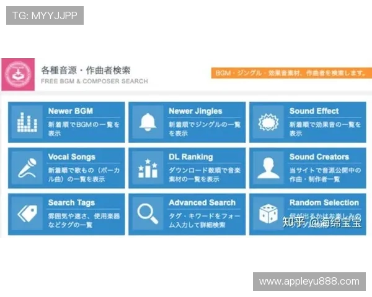Open the Random Selection title link
This screenshot has width=372, height=297.
point(324,202)
